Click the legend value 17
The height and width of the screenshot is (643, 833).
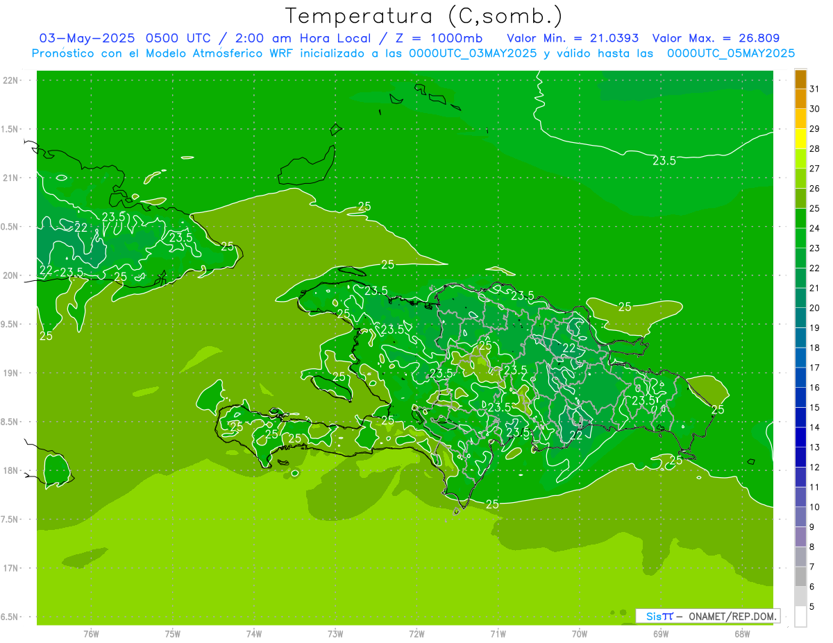pos(814,368)
